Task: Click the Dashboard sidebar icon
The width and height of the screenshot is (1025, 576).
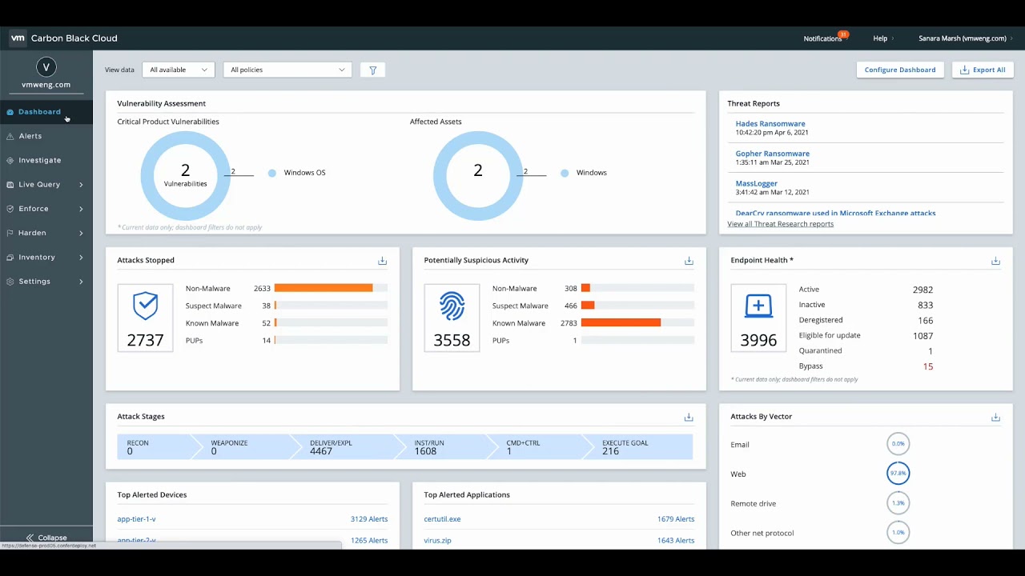Action: click(10, 112)
